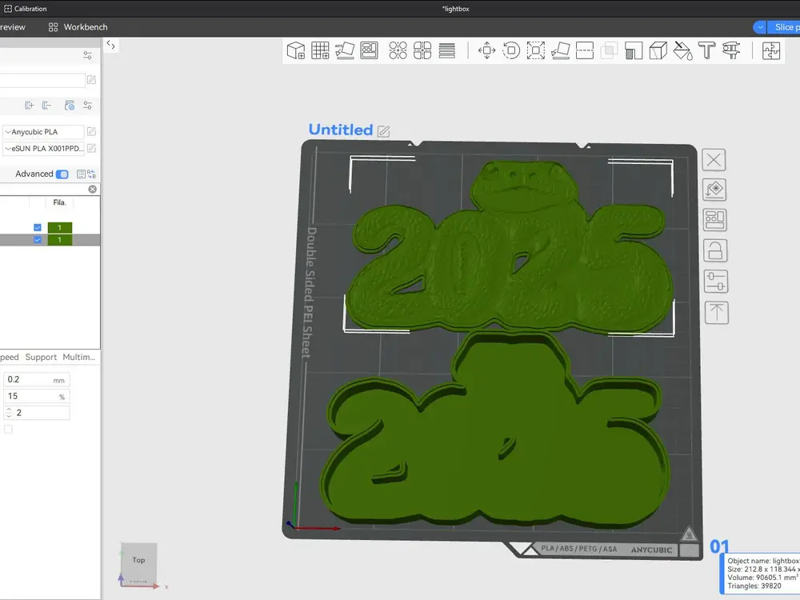Open the Multimaterial settings tab
Viewport: 800px width, 600px height.
click(78, 357)
